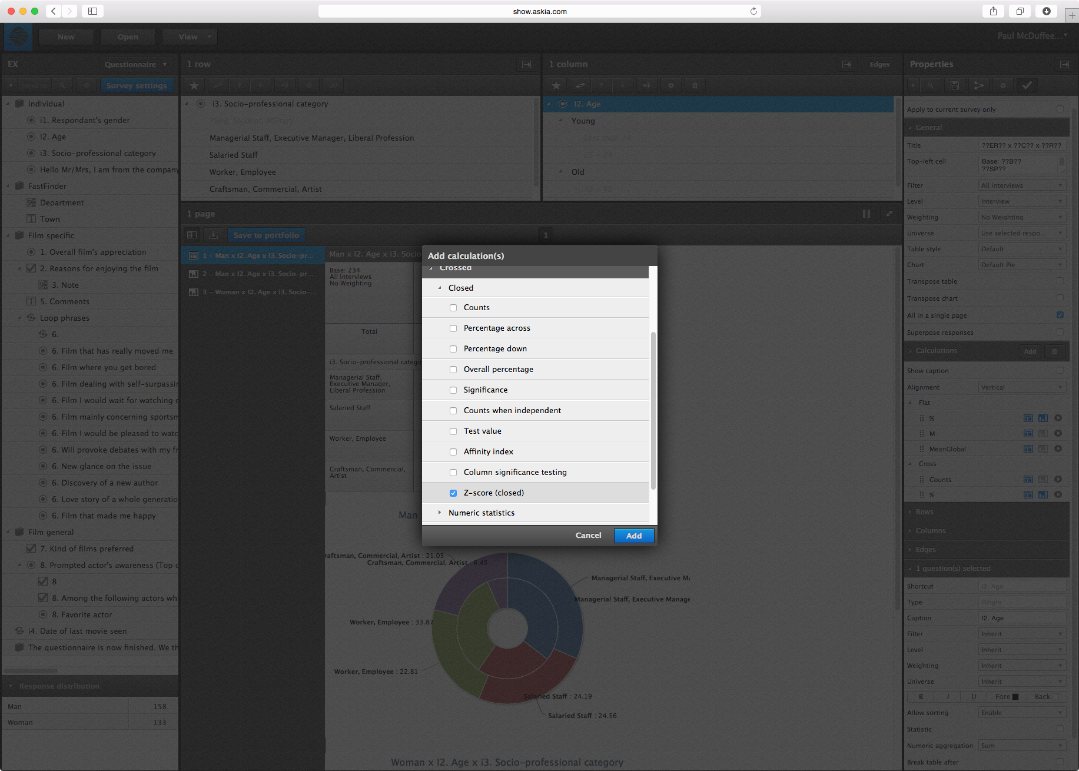1079x771 pixels.
Task: Click the browser back arrow
Action: (54, 11)
